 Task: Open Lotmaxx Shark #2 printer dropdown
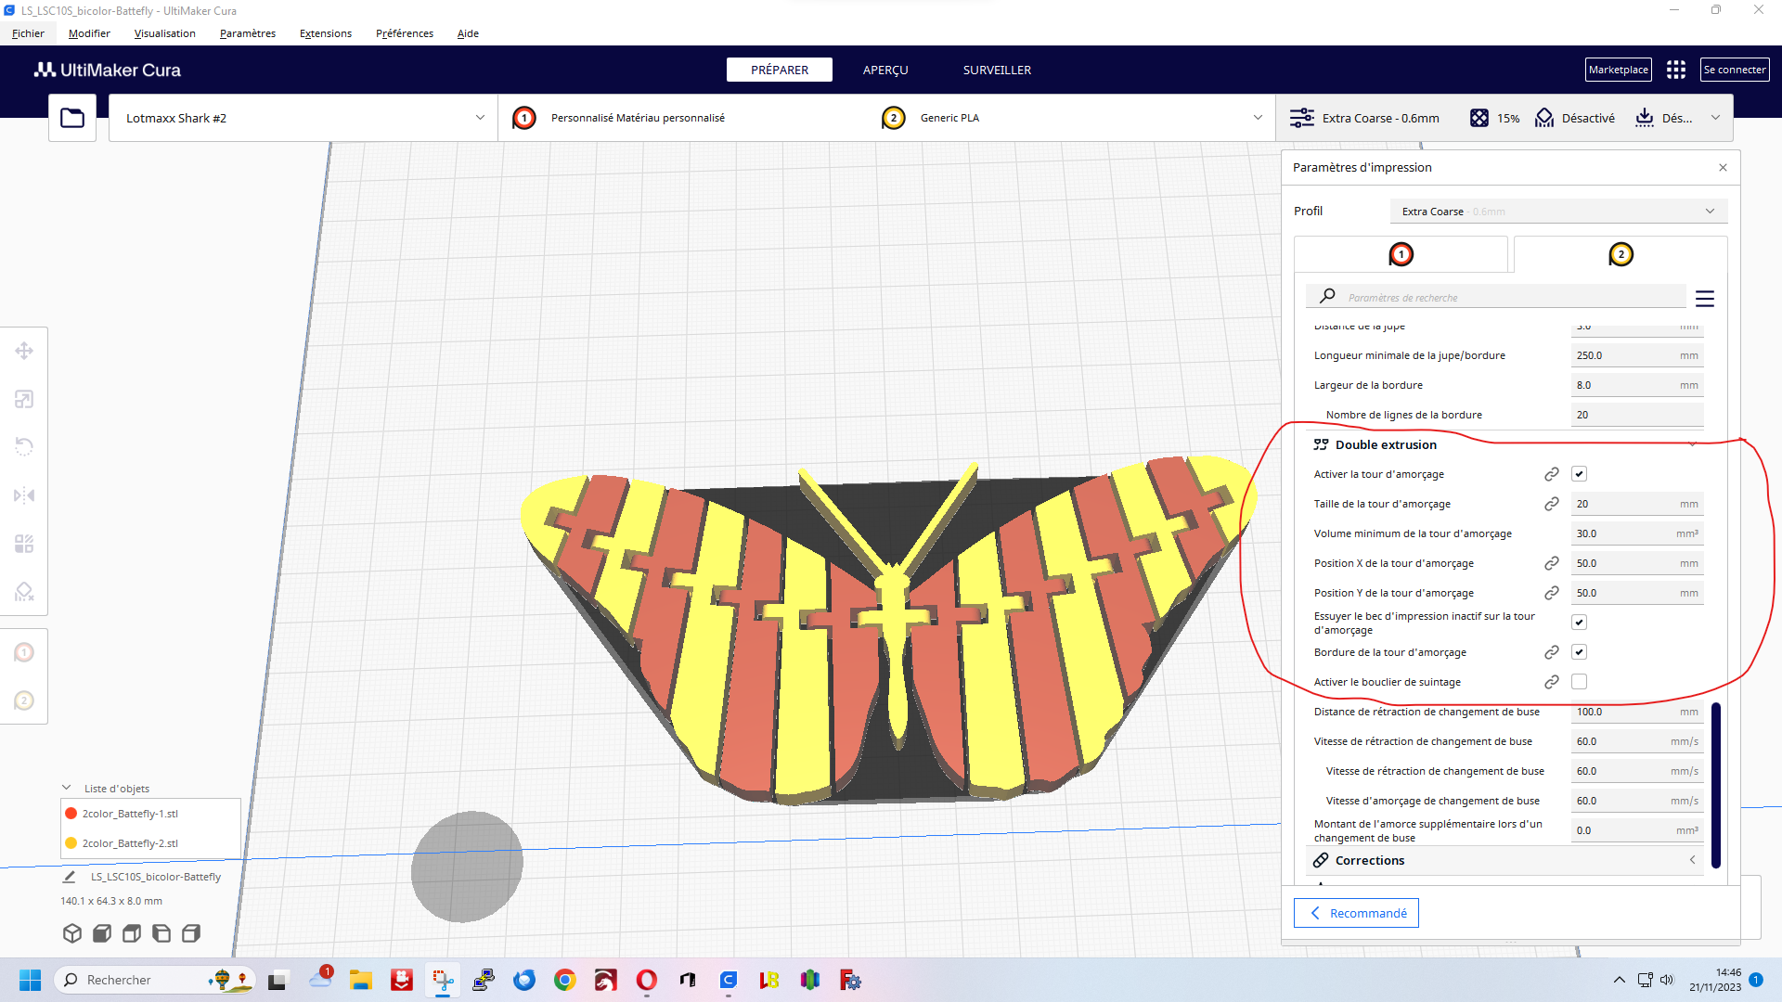point(303,118)
